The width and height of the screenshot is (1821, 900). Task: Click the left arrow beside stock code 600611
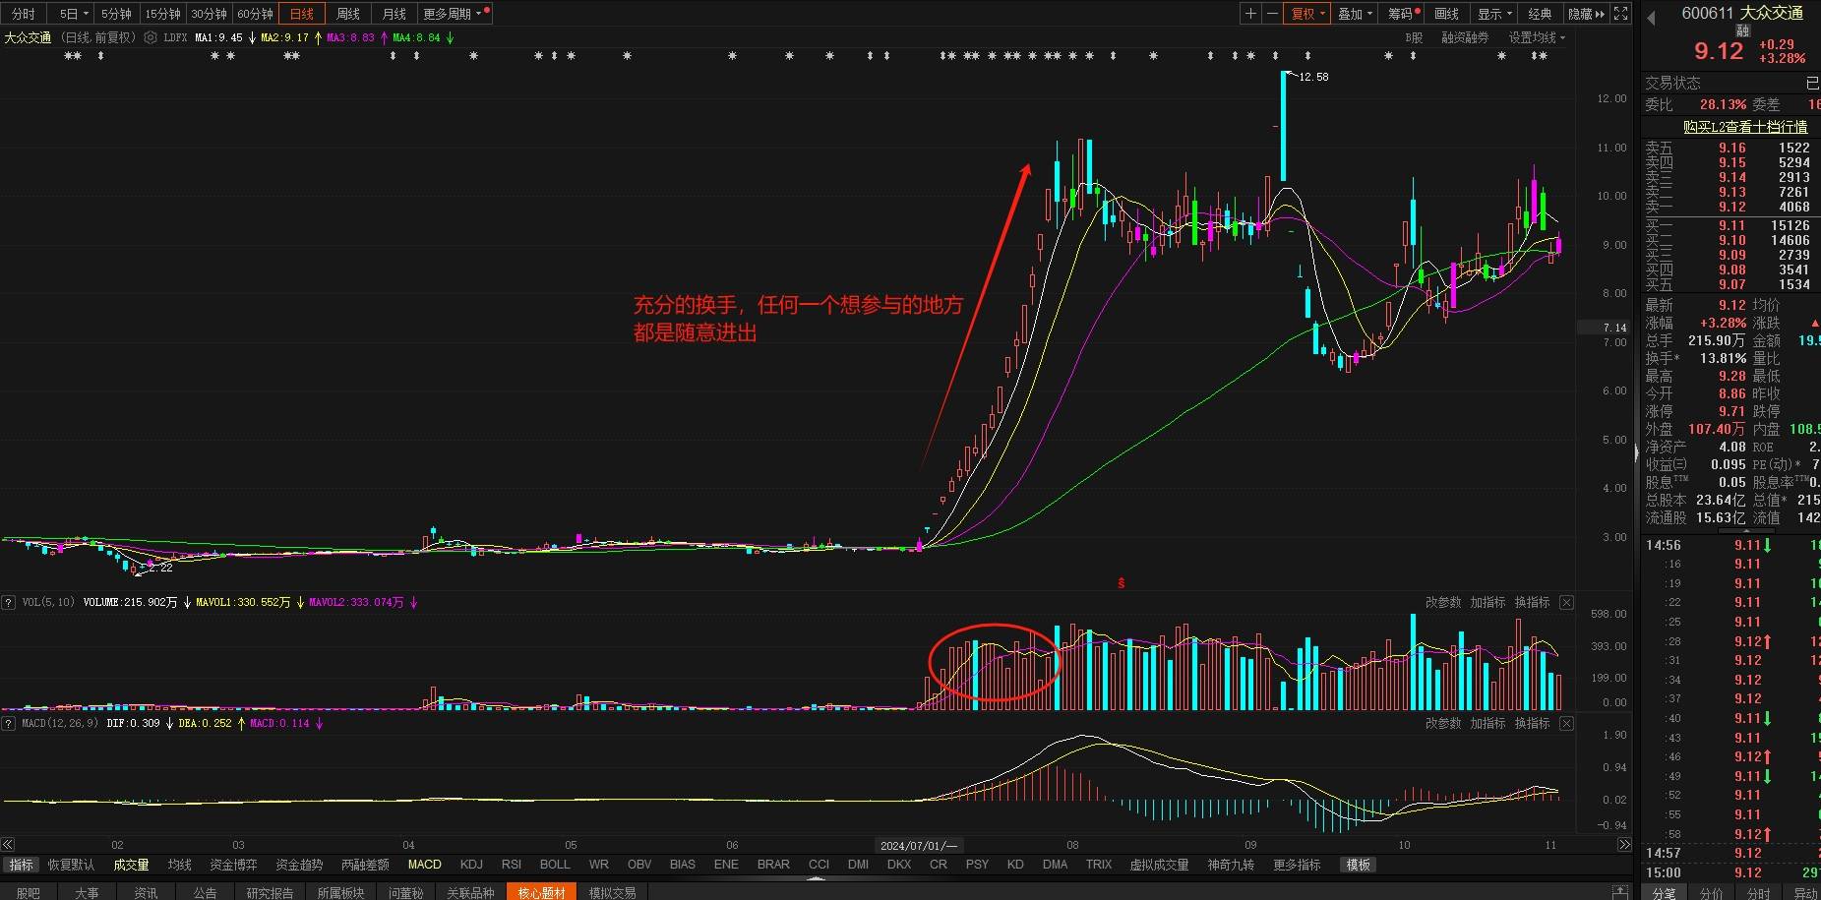1652,18
